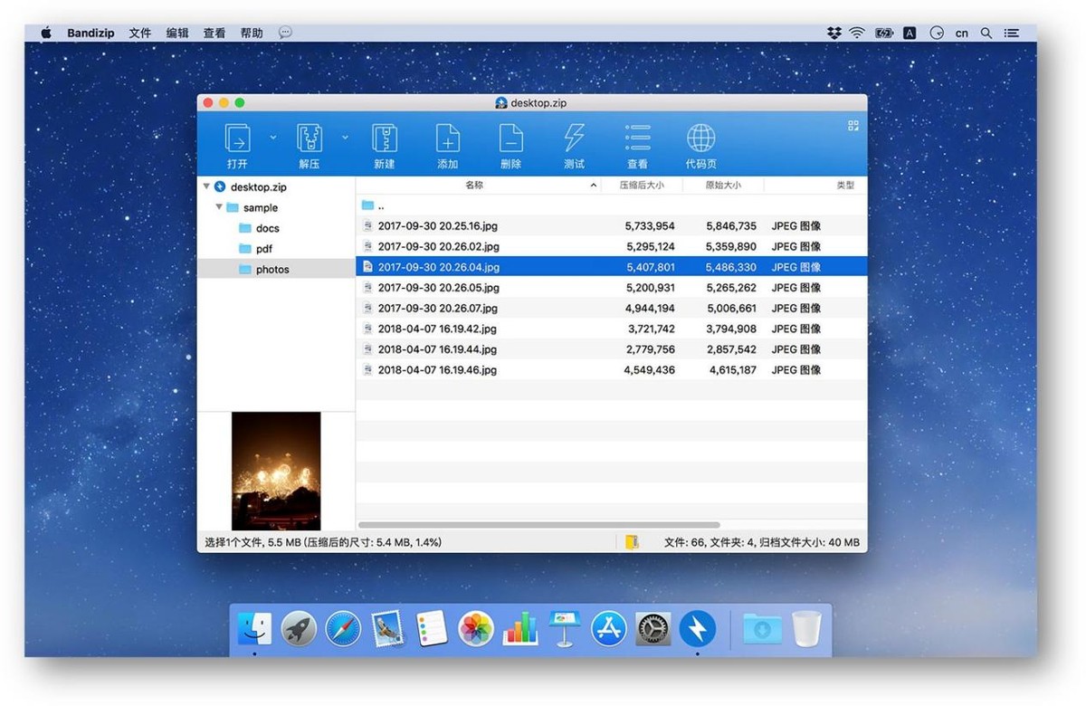Sort by 原始大小 column header
Screen dimensions: 1086x706
pos(723,186)
